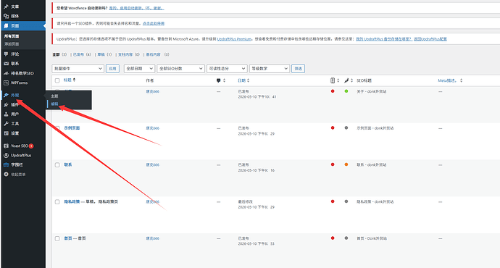
Task: Open the 返回UpdraftPlus配置 link
Action: point(430,39)
